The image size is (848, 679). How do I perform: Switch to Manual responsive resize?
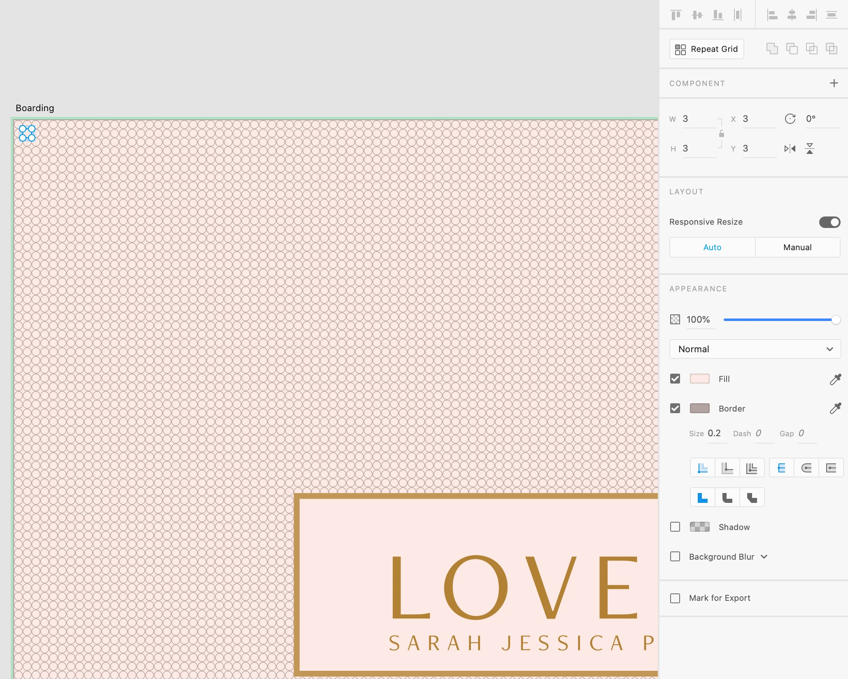point(797,247)
